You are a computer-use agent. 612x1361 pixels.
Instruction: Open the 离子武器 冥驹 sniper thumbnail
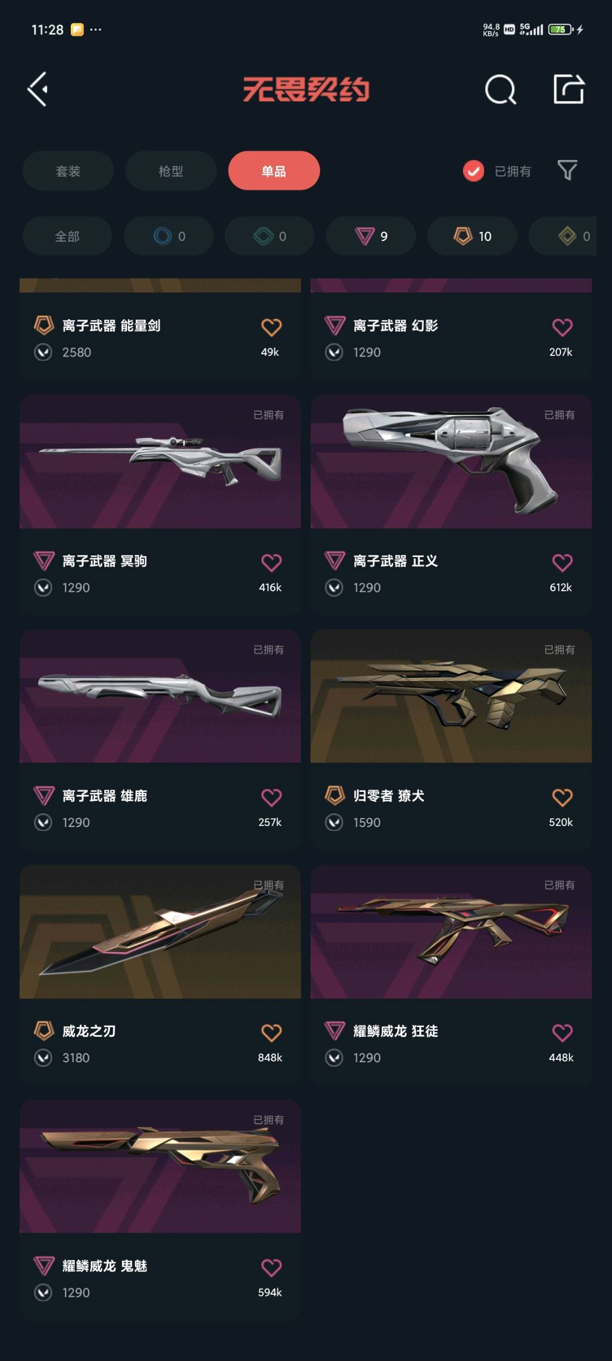coord(160,462)
